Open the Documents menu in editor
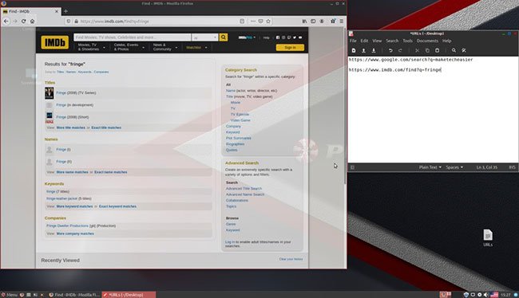Screen dimensions: 519x298 point(427,41)
